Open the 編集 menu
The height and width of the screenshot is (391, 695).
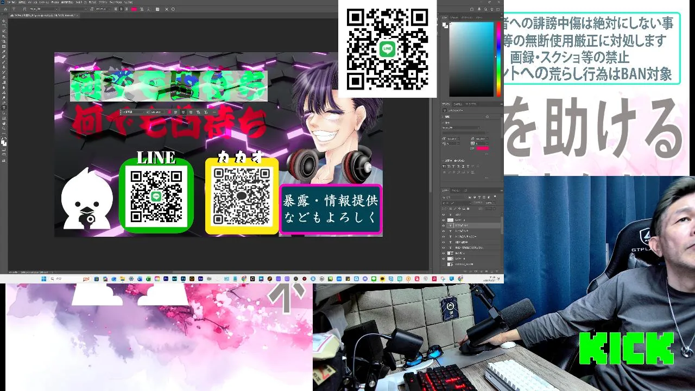point(22,2)
